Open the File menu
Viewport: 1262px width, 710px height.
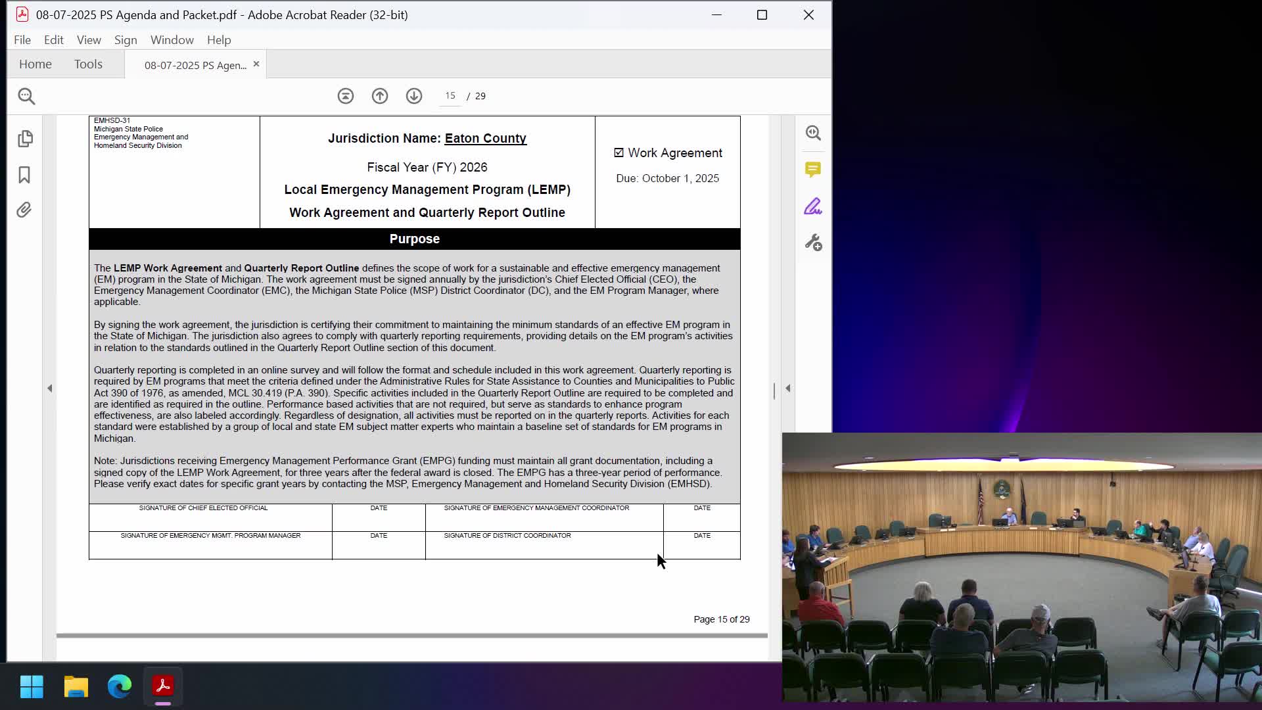coord(22,40)
